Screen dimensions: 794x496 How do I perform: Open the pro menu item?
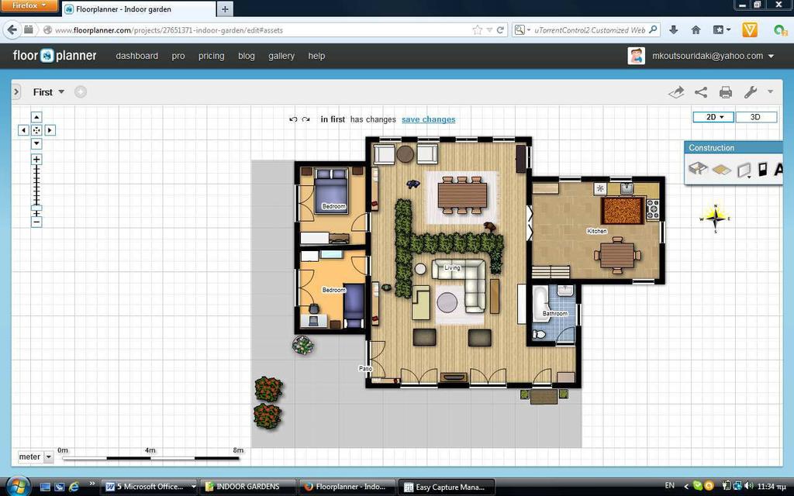[178, 56]
